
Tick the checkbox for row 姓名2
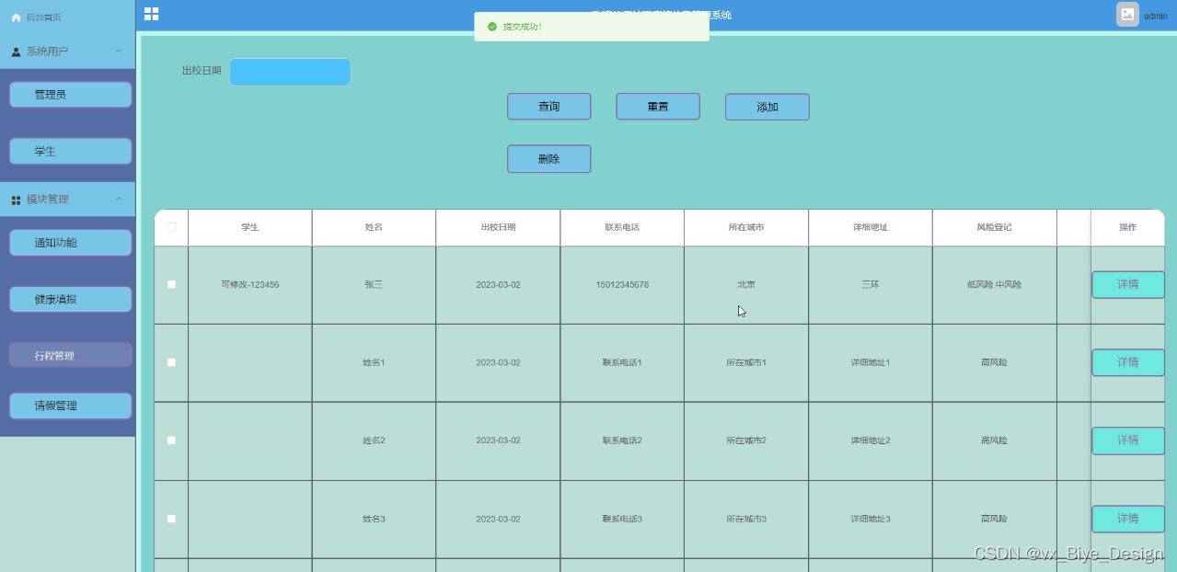tap(171, 440)
